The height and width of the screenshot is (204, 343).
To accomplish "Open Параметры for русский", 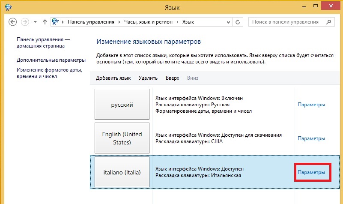I will [x=311, y=105].
